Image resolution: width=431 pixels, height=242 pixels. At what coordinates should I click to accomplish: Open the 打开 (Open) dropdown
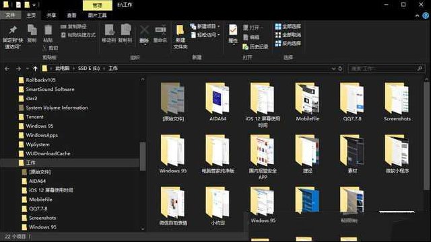click(254, 28)
